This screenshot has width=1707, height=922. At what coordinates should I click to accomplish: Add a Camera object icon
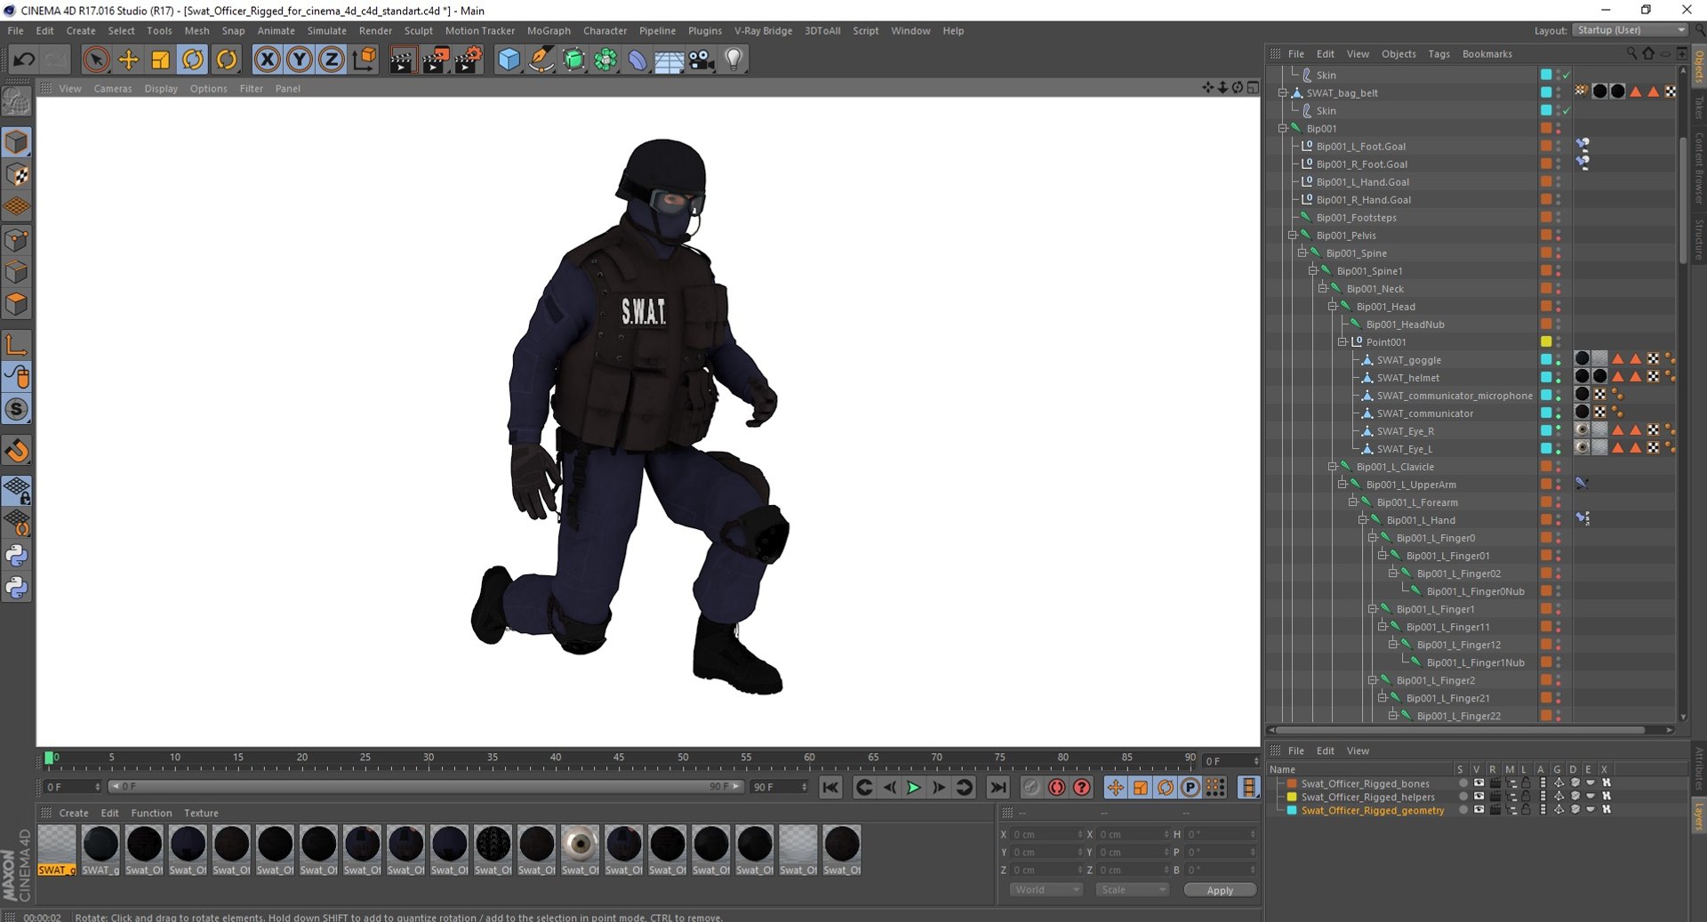701,60
